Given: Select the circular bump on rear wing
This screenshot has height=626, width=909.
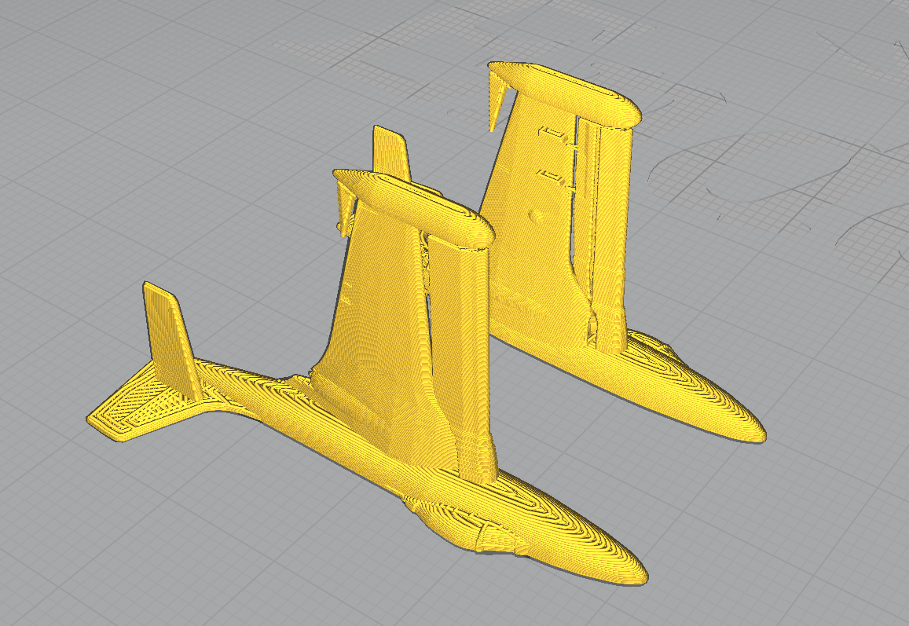Looking at the screenshot, I should tap(538, 216).
